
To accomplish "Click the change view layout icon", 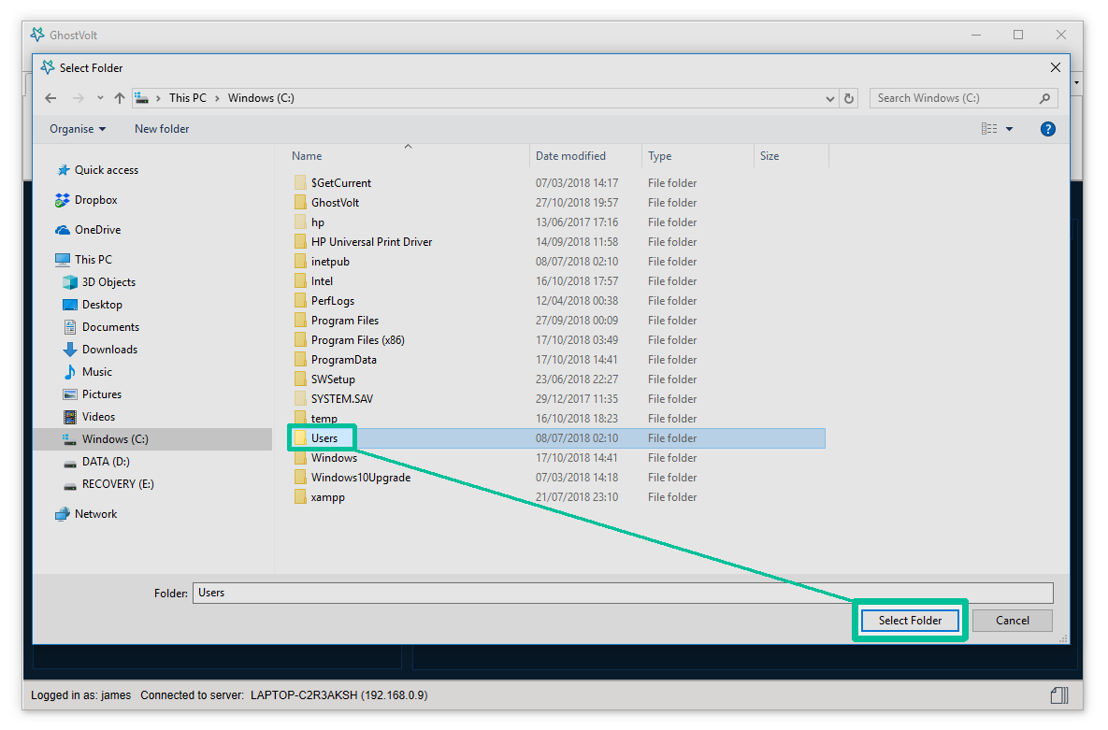I will (989, 129).
